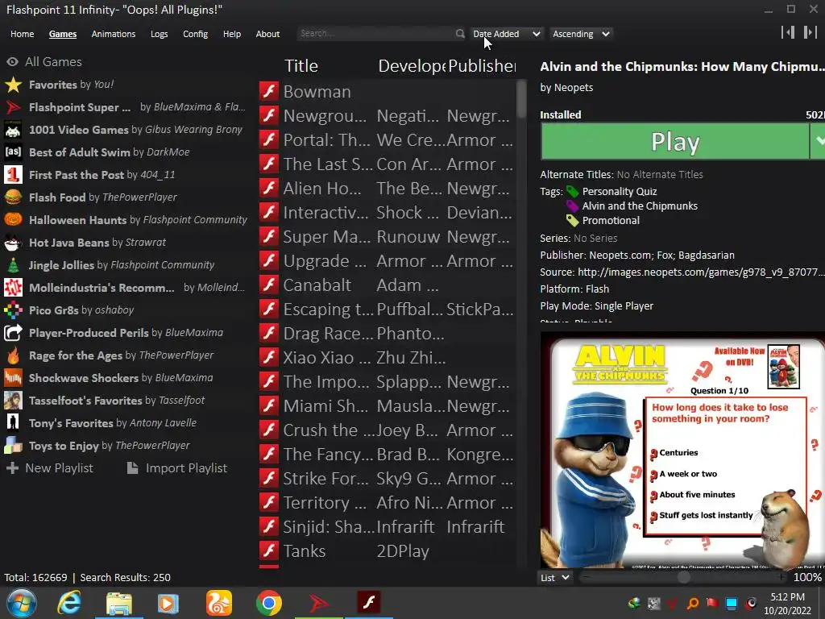Adjust the thumbnail zoom slider at 100%
825x619 pixels.
click(683, 577)
